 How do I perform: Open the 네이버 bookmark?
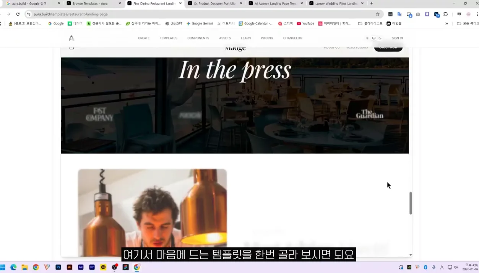(75, 23)
